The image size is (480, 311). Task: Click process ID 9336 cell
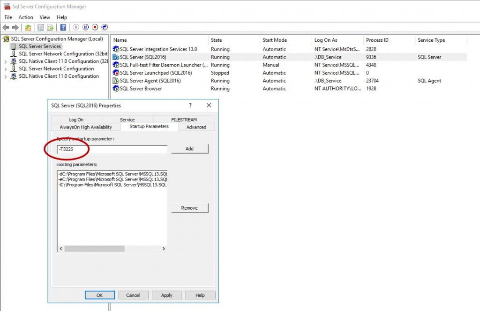(x=371, y=57)
